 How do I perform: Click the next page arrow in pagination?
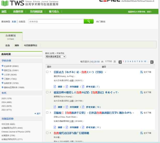[152, 62]
